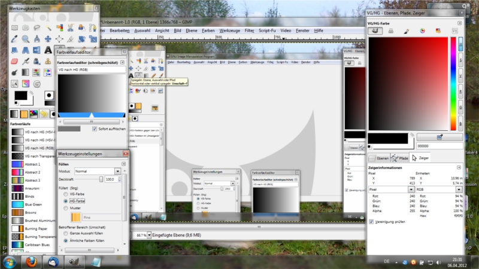Select the Clone stamp tool

(x=48, y=62)
